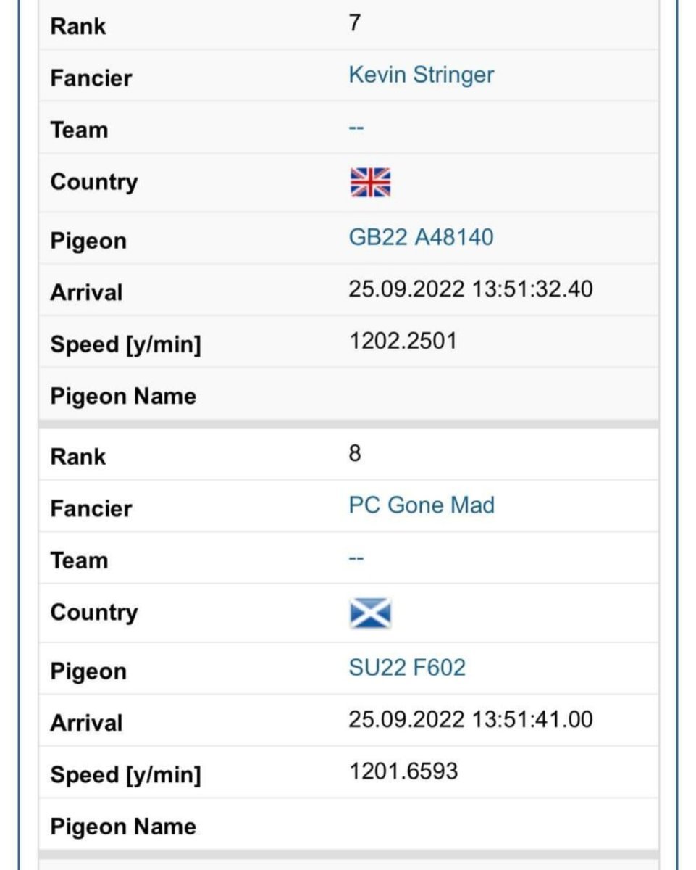Open fancier PC Gone Mad link
The image size is (696, 870).
tap(422, 505)
